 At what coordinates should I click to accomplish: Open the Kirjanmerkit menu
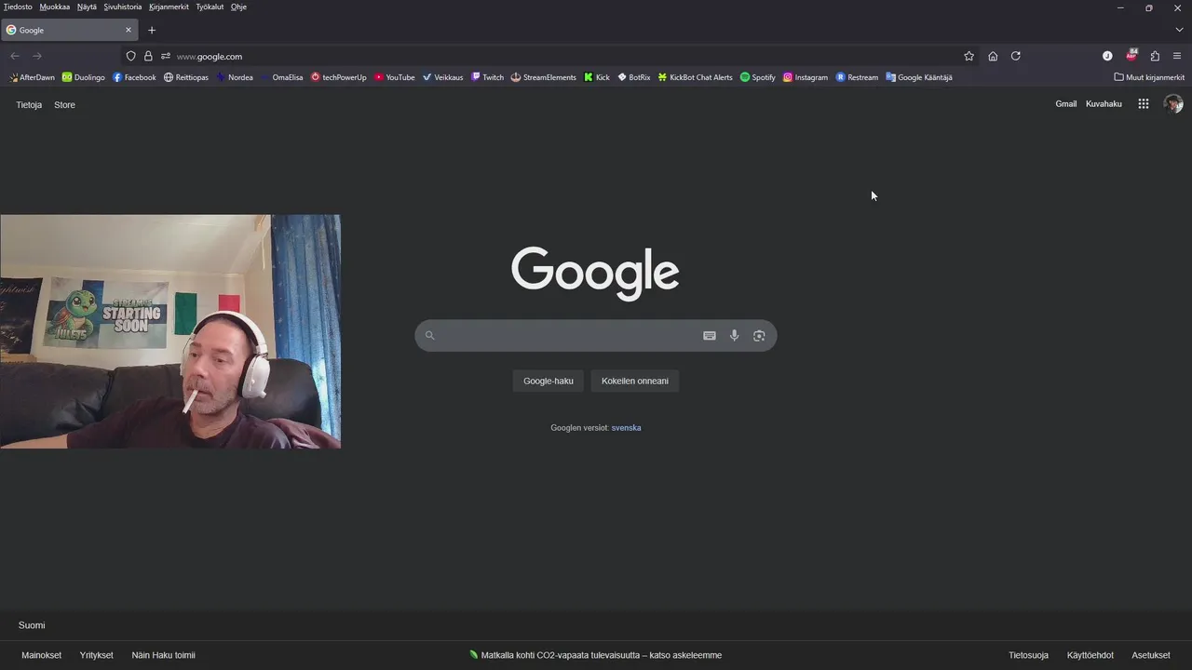click(169, 7)
